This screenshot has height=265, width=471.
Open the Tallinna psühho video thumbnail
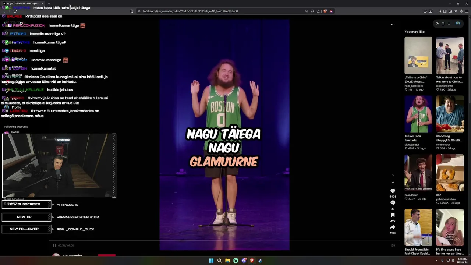[x=418, y=55]
